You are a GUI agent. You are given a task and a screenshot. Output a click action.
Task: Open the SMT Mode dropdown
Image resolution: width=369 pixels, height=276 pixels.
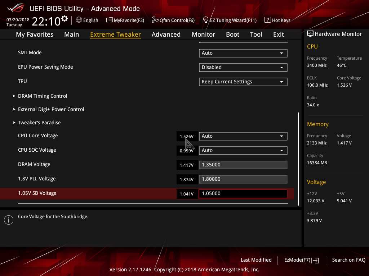click(x=243, y=53)
